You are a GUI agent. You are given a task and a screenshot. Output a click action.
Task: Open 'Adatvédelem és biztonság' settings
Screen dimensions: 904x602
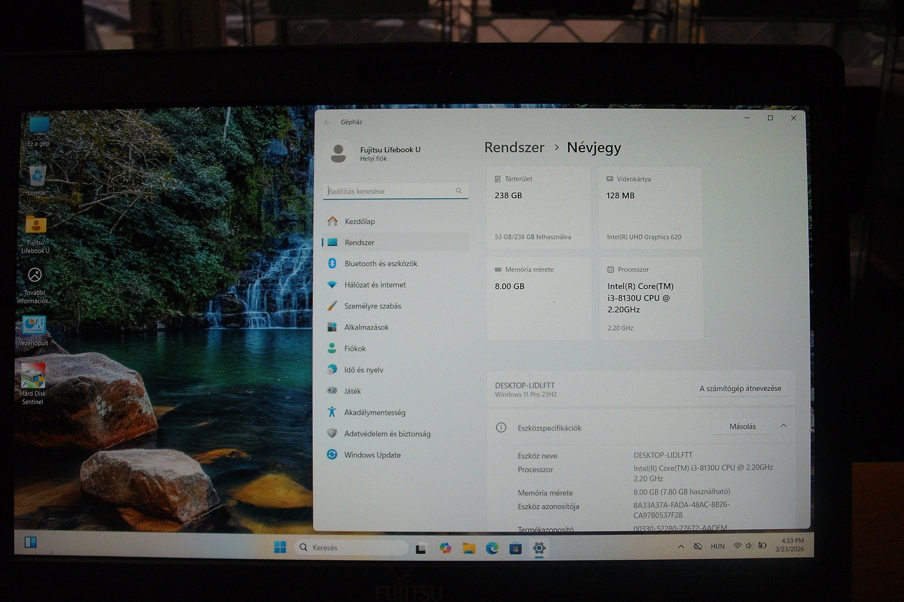click(x=396, y=434)
